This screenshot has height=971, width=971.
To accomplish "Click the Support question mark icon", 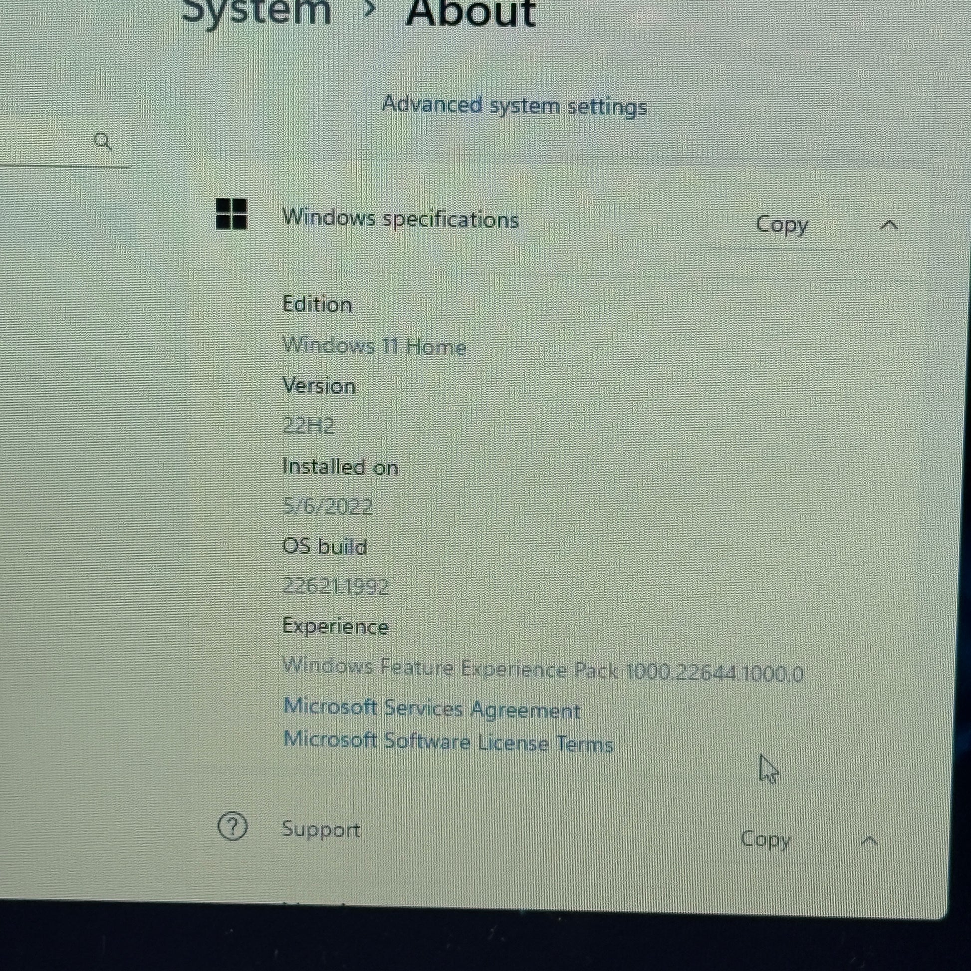I will [x=232, y=826].
